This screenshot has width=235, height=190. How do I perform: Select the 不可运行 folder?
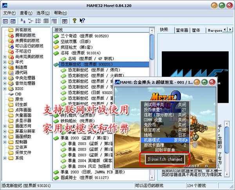tap(23, 51)
